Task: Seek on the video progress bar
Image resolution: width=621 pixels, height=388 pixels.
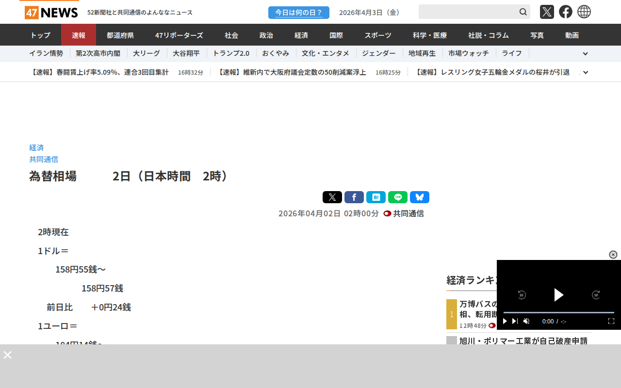Action: (x=558, y=312)
